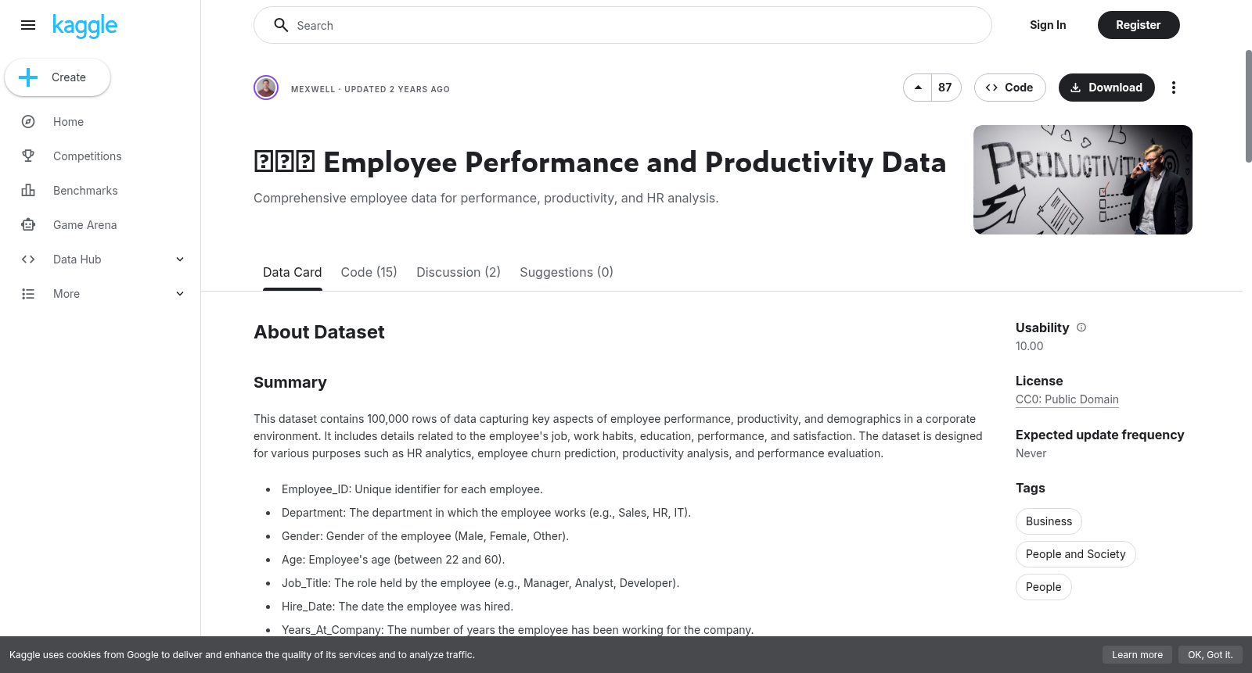Image resolution: width=1252 pixels, height=673 pixels.
Task: Switch to the Discussion (2) tab
Action: point(459,272)
